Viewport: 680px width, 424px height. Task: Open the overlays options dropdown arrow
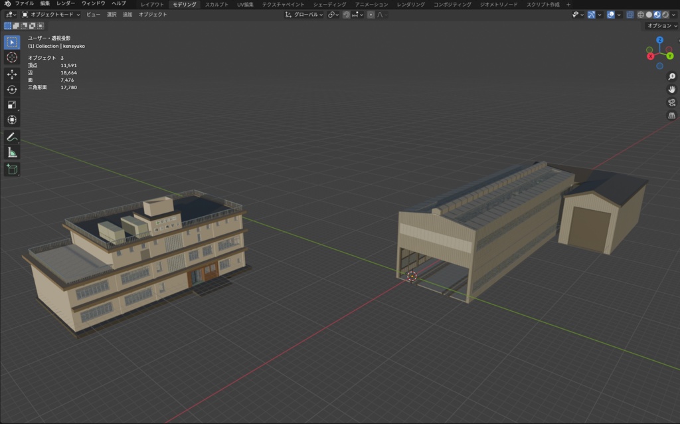coord(620,15)
